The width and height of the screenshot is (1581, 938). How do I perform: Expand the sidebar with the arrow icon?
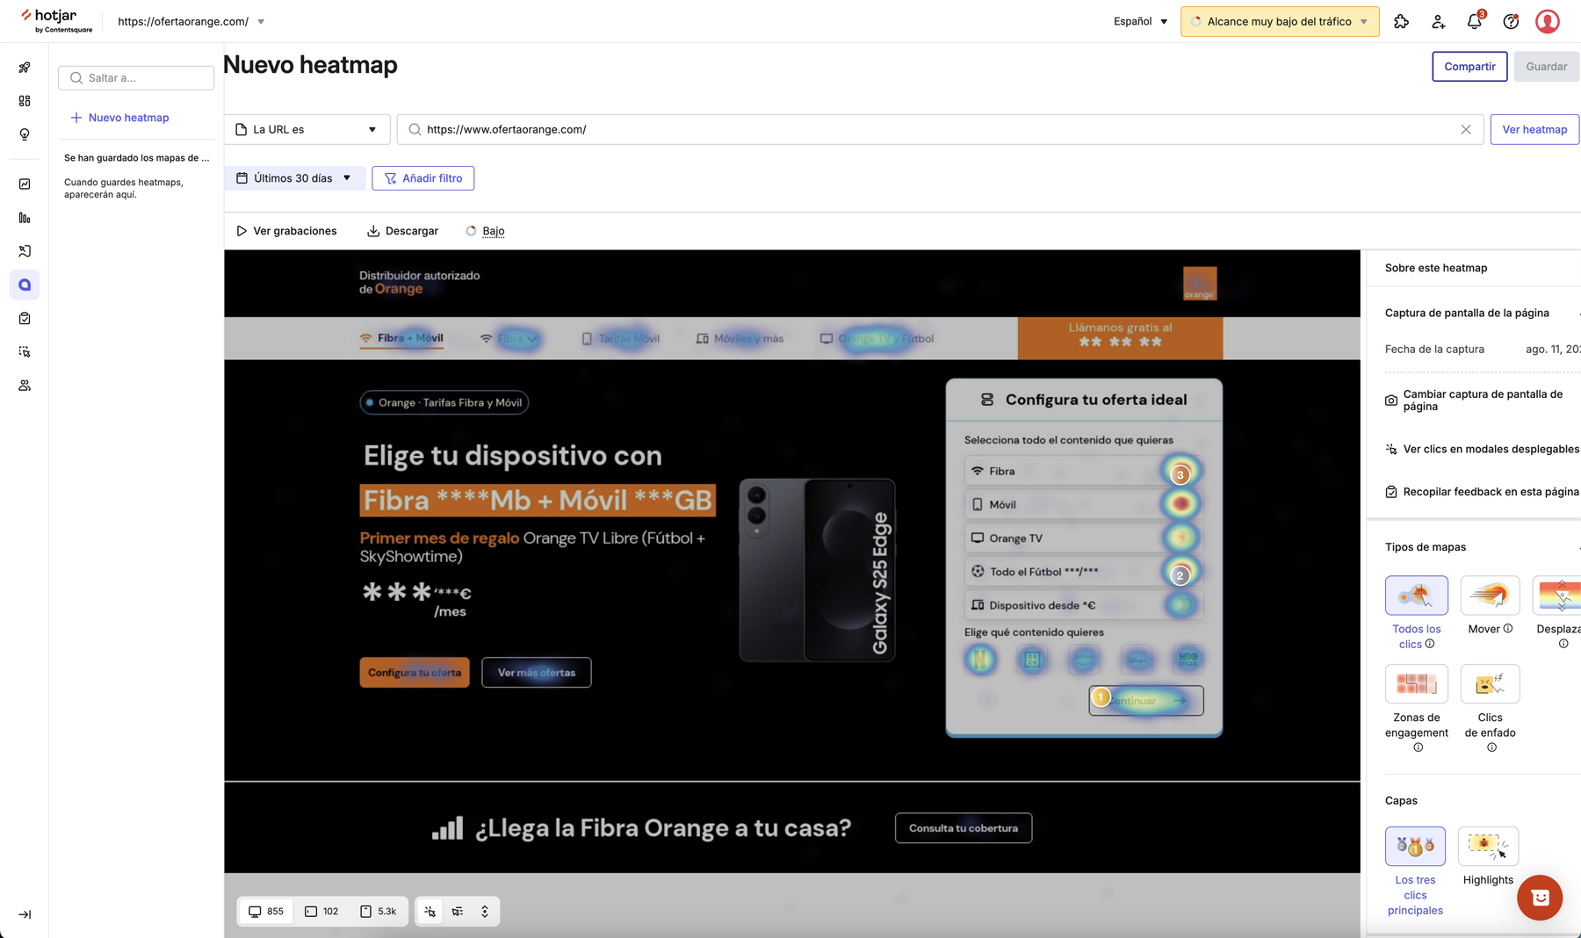[x=25, y=914]
